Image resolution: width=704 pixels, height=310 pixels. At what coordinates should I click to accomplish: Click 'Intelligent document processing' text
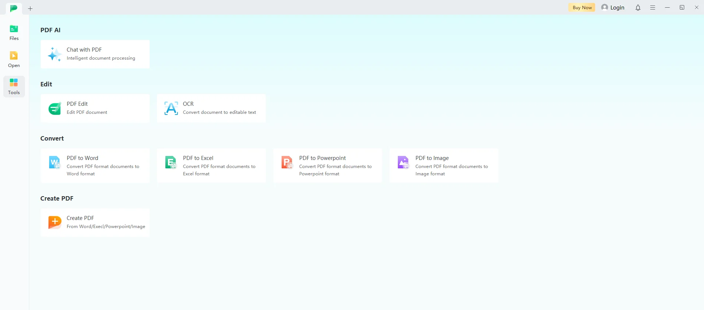pyautogui.click(x=101, y=58)
